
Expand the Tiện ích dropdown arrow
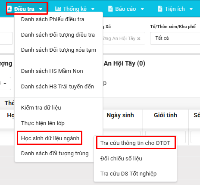tap(191, 9)
